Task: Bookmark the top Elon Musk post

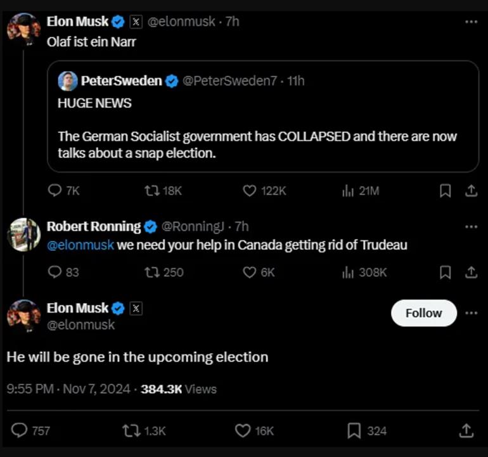Action: [446, 191]
